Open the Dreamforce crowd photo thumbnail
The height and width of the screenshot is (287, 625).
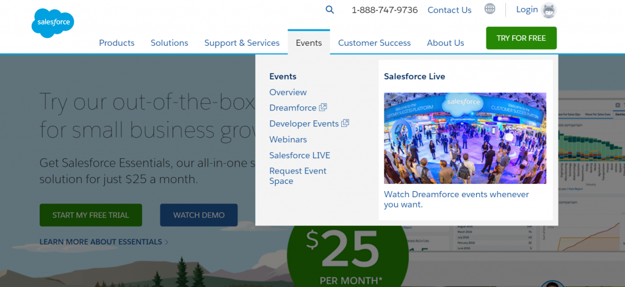[465, 139]
